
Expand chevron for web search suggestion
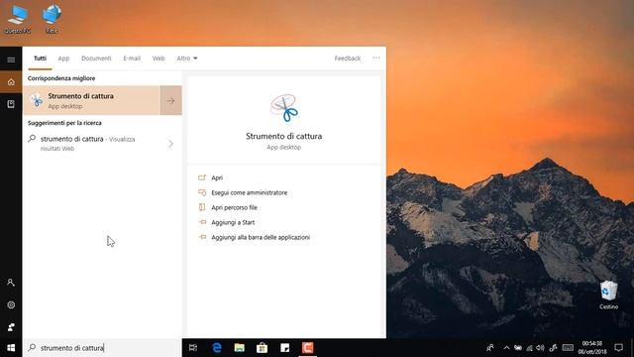[x=170, y=144]
